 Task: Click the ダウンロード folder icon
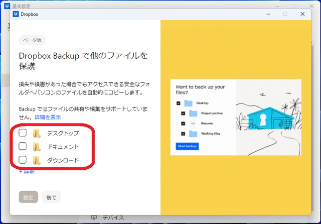37,160
